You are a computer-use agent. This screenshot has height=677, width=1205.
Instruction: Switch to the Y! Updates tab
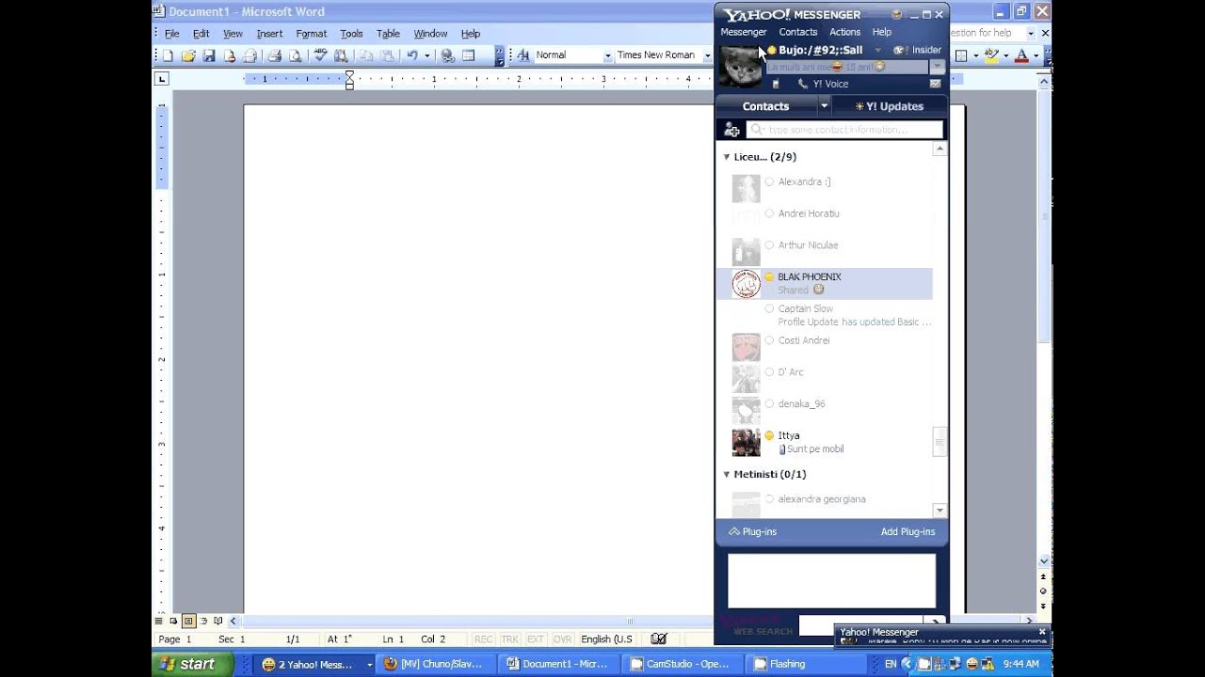click(890, 106)
